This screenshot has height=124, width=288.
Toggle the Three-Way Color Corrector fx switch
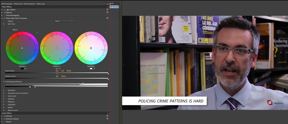point(5,18)
